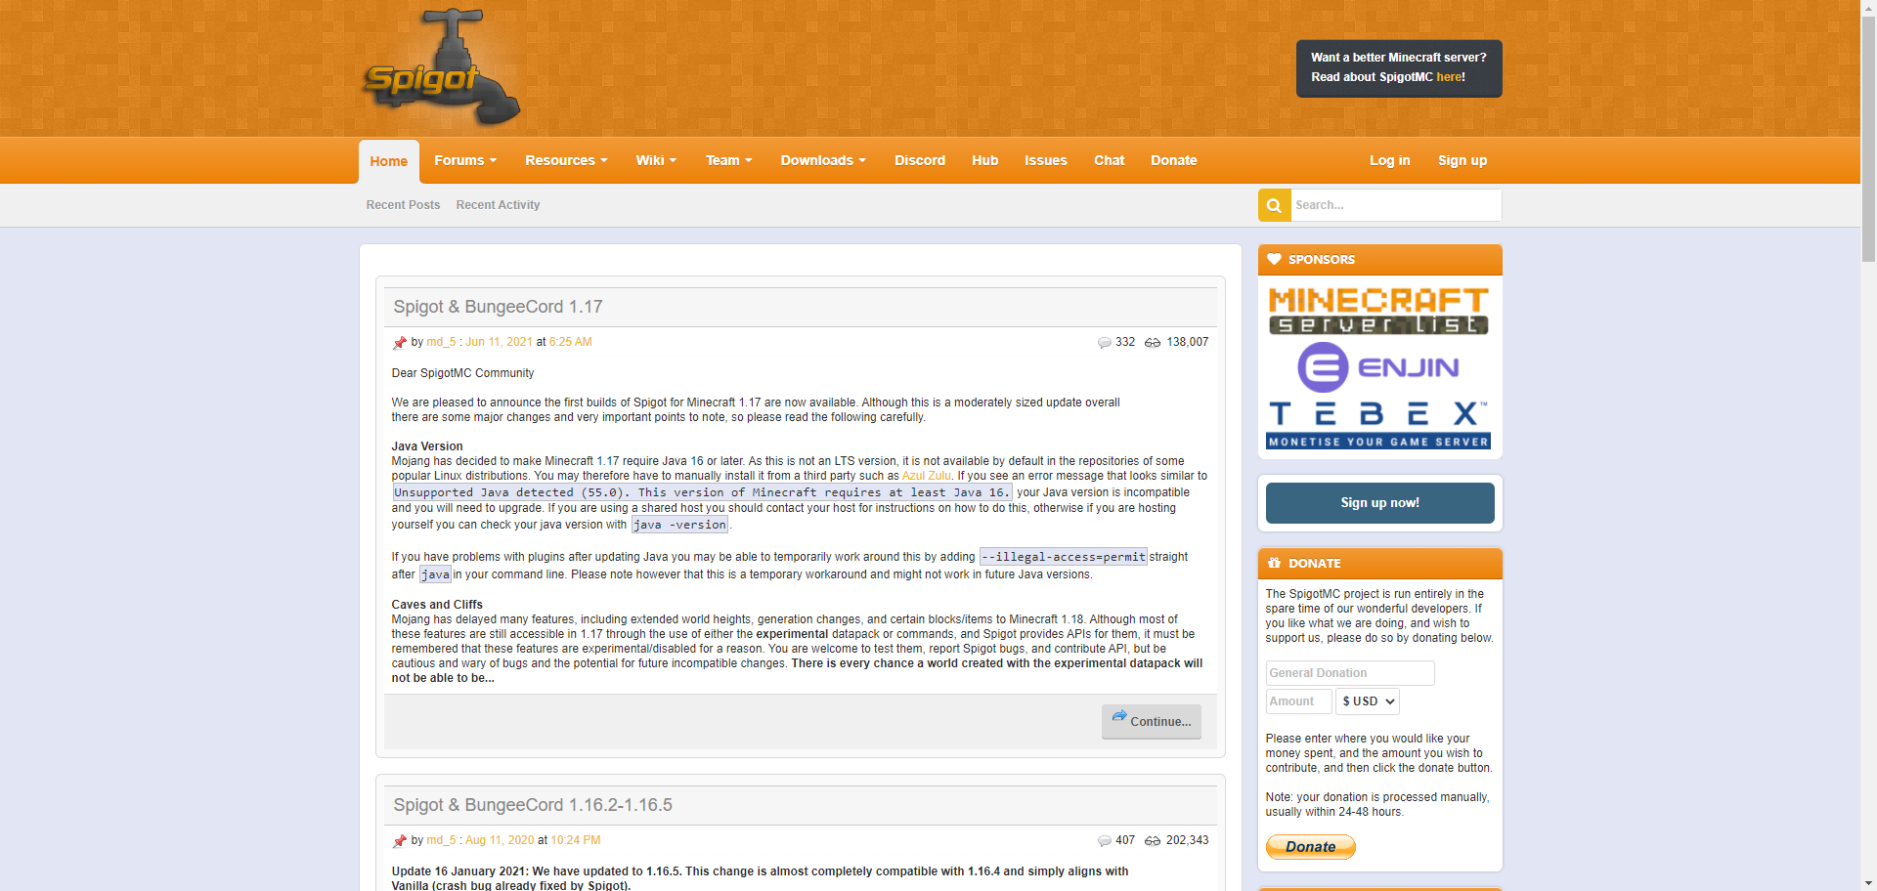1877x891 pixels.
Task: Open the Spigot & BungeeCord 1.16.2-1.16.5 title
Action: click(x=533, y=805)
